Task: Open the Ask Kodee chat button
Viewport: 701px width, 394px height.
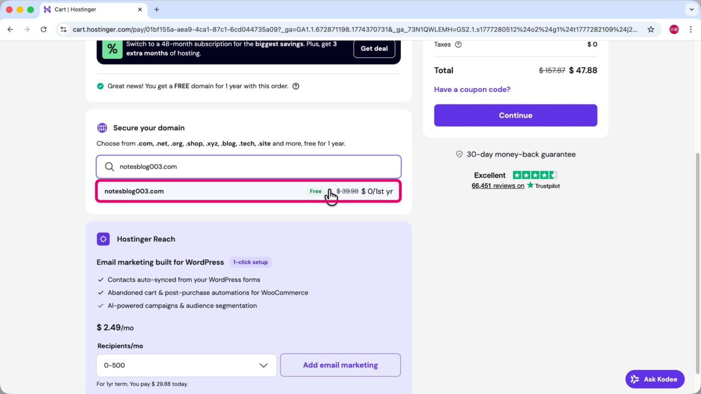Action: pyautogui.click(x=654, y=379)
